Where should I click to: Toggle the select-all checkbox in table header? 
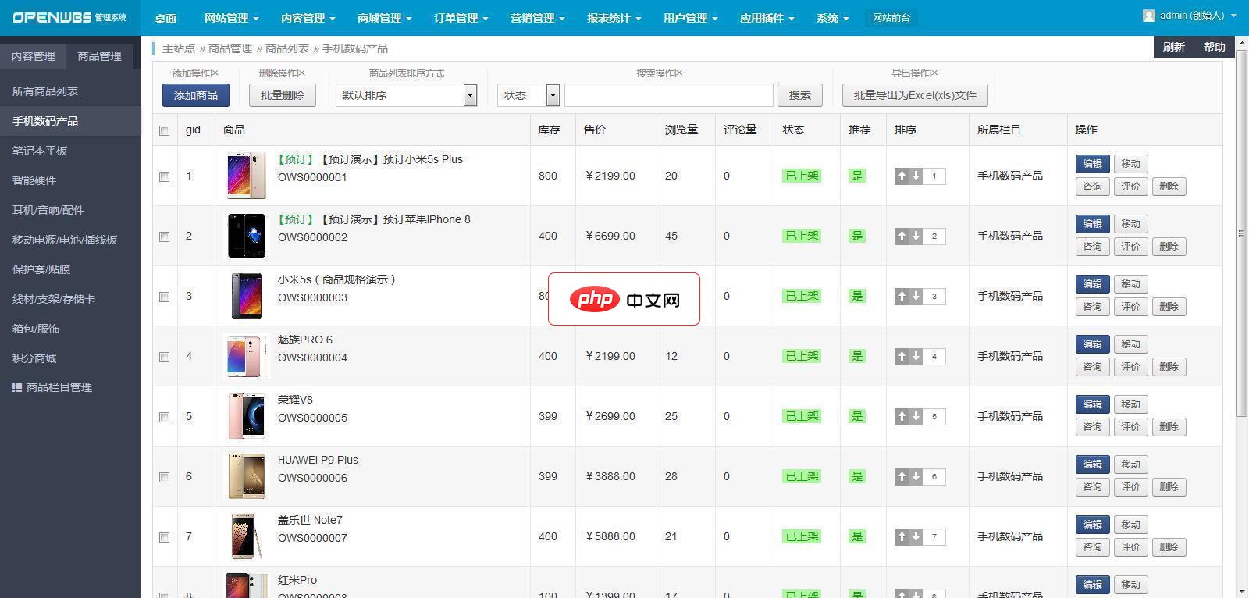coord(164,130)
